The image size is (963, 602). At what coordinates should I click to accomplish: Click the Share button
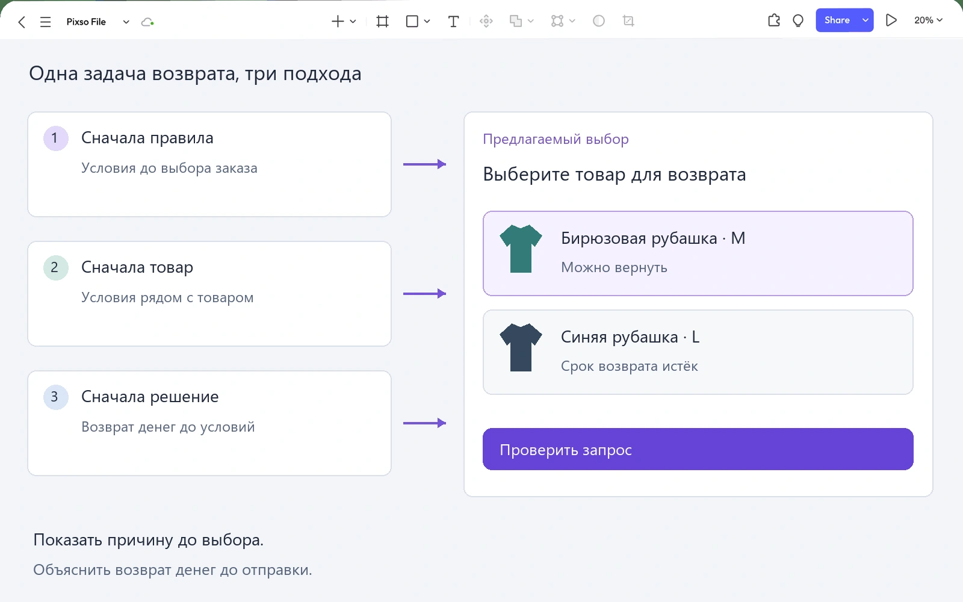click(x=837, y=20)
